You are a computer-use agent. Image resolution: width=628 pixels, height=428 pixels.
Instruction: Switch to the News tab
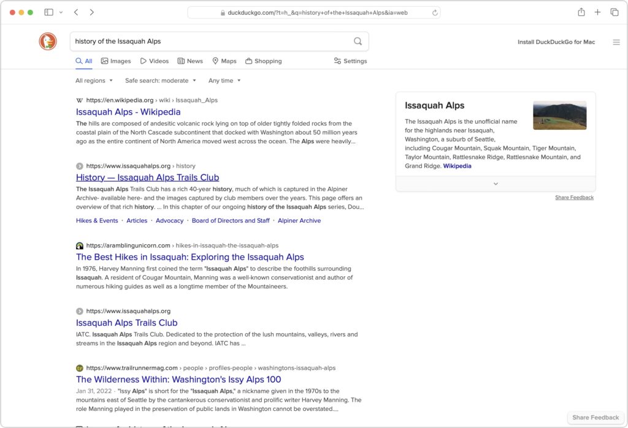click(x=190, y=61)
